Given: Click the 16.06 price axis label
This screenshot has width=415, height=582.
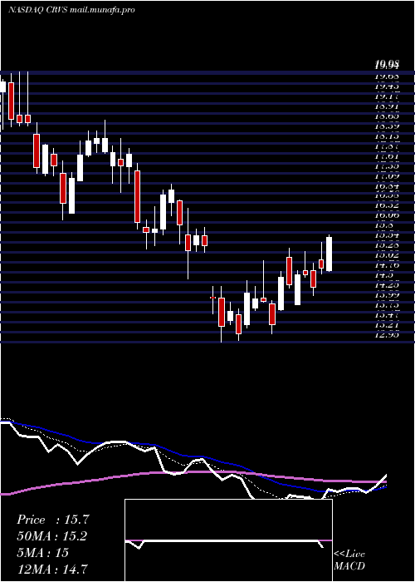Looking at the screenshot, I should point(387,215).
